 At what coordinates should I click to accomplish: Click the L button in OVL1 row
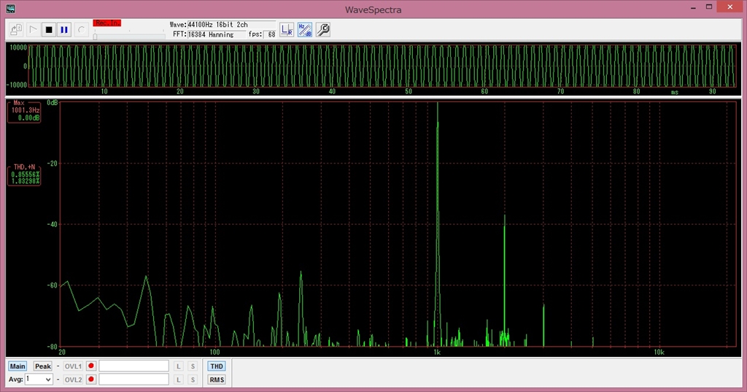(178, 366)
